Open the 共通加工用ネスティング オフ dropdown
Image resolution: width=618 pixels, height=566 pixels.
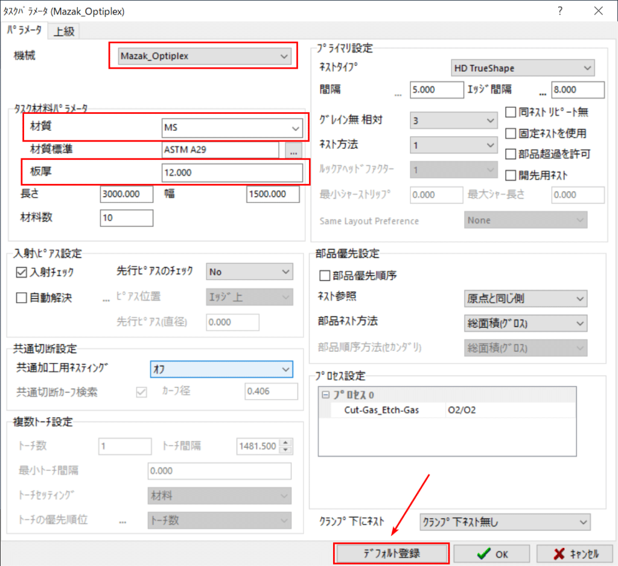pos(221,369)
